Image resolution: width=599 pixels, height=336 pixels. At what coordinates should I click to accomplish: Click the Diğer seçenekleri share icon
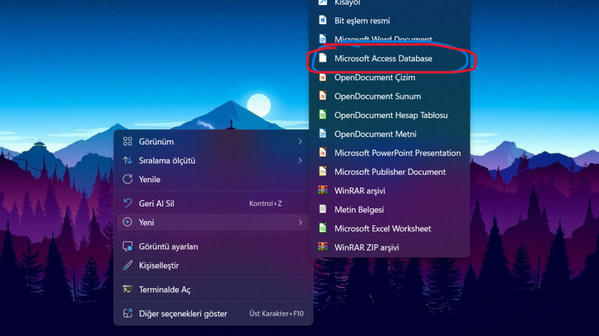(127, 313)
